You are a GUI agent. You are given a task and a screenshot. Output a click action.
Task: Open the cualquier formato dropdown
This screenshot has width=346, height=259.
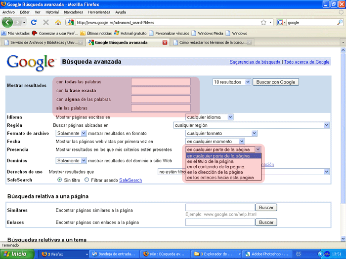click(221, 133)
